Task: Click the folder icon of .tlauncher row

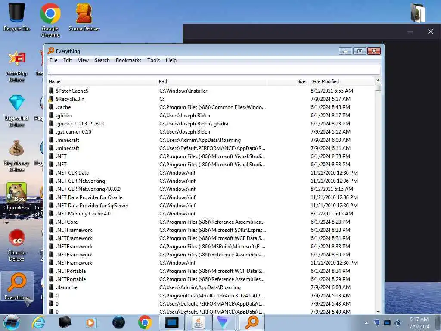Action: [x=51, y=287]
